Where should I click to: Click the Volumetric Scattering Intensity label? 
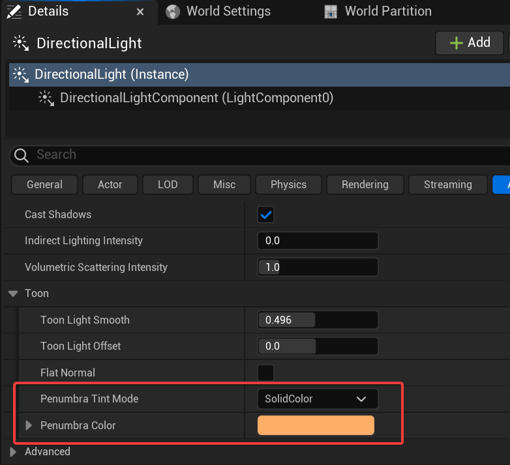96,267
